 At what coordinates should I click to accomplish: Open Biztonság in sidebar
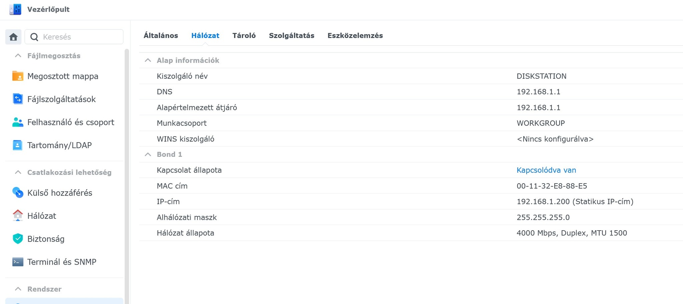click(46, 239)
